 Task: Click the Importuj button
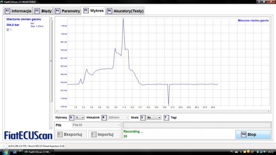104,134
